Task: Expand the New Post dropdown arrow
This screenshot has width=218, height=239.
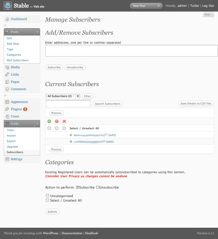Action: pyautogui.click(x=159, y=6)
